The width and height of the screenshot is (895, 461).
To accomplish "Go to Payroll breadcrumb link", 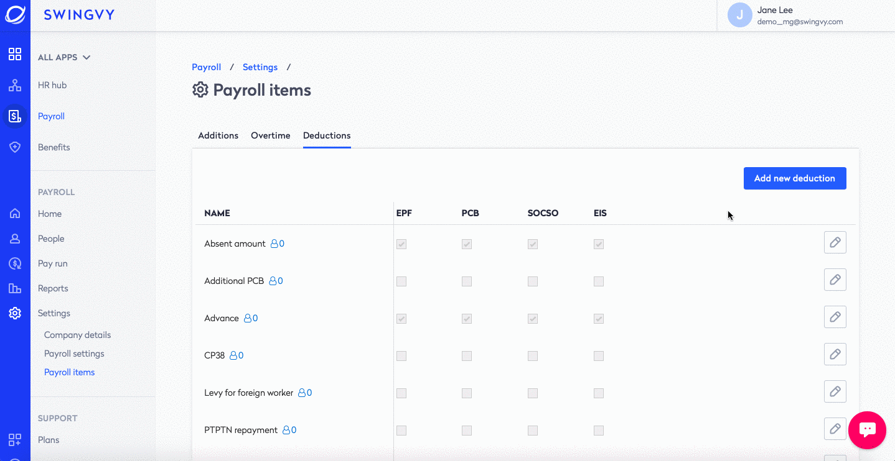I will pos(207,67).
